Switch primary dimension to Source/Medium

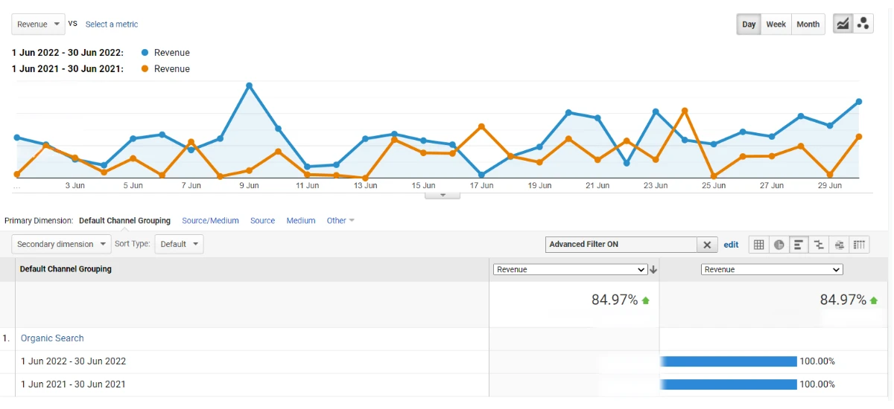pyautogui.click(x=210, y=221)
